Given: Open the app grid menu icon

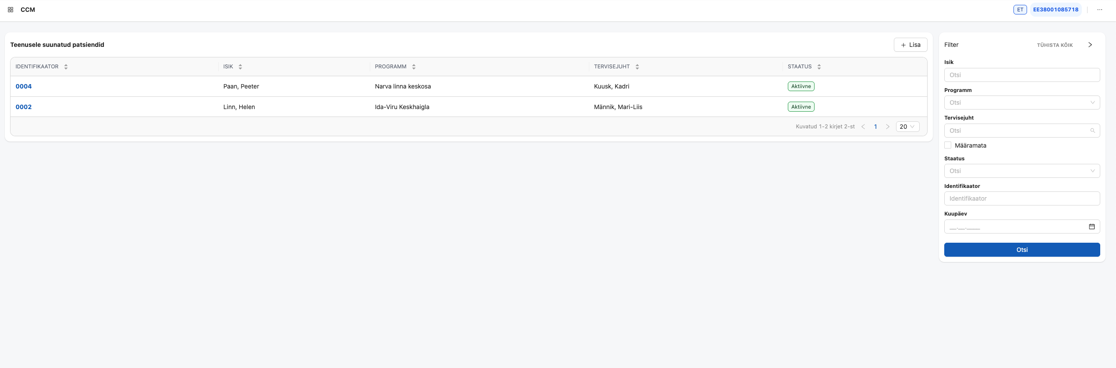Looking at the screenshot, I should pos(11,10).
